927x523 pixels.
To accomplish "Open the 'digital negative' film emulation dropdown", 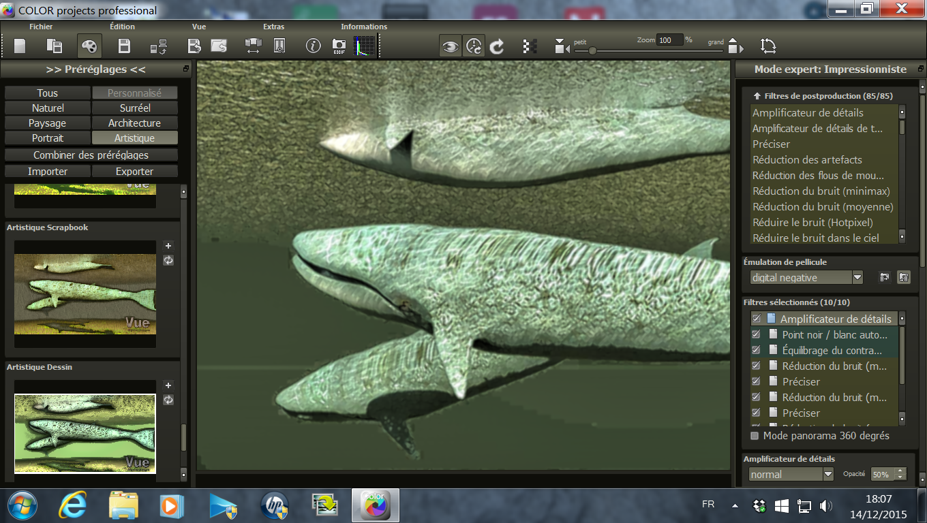I will click(806, 277).
